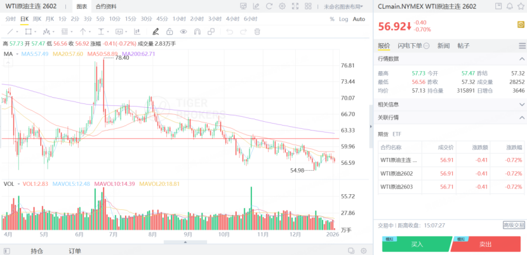The width and height of the screenshot is (527, 255).
Task: Open the copy windows icon at bottom right
Action: pos(351,251)
